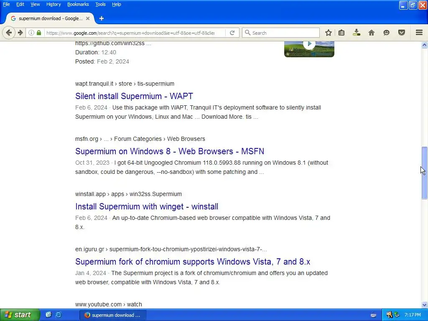This screenshot has height=321, width=428.
Task: Open Supermium fork of chromium link
Action: click(x=192, y=262)
